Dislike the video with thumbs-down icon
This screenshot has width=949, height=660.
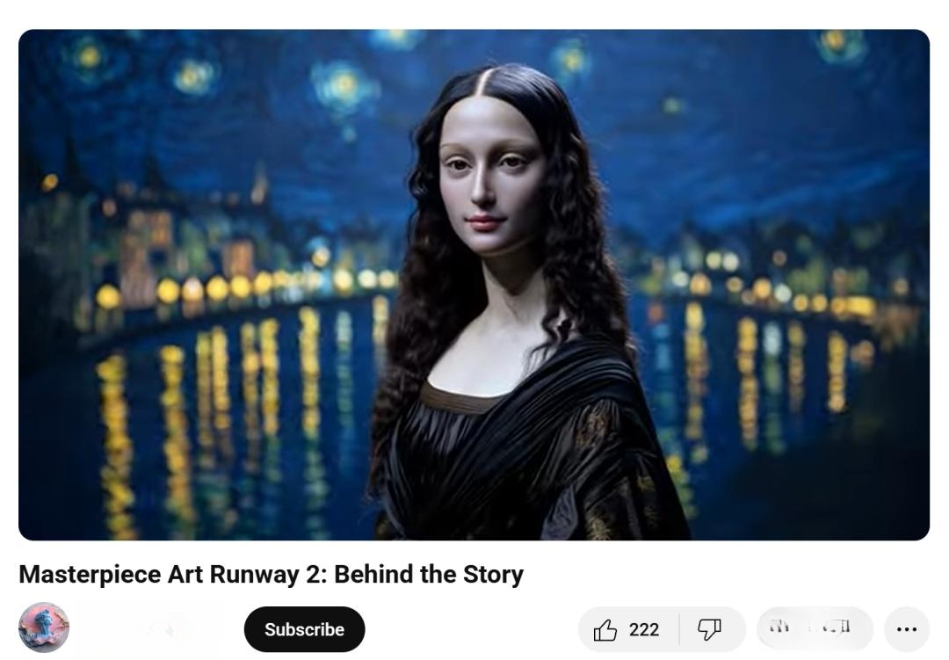[x=709, y=630]
